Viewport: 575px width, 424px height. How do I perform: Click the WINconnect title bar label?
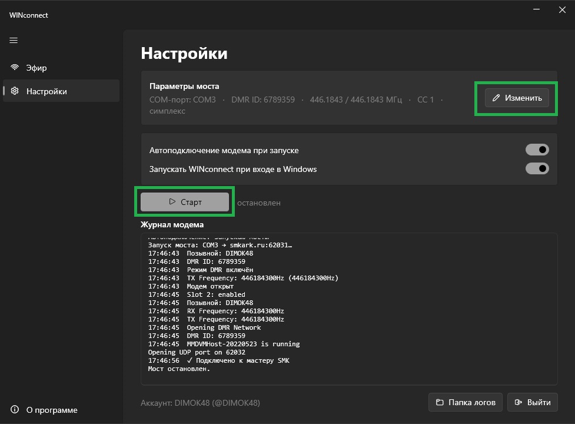point(29,15)
